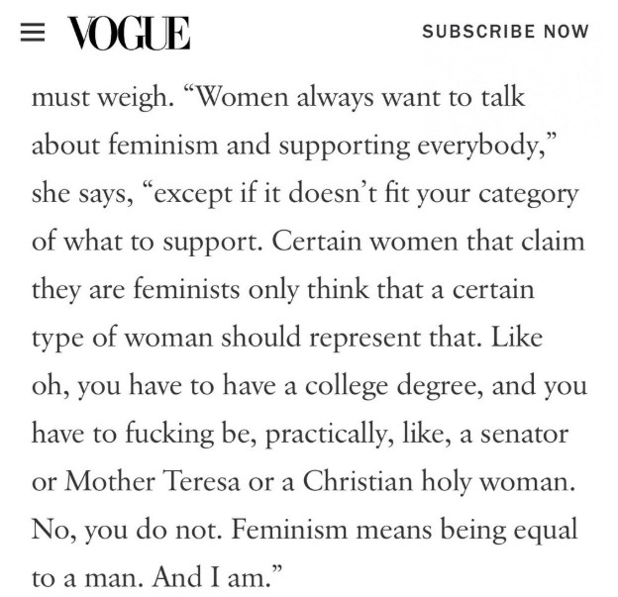The height and width of the screenshot is (597, 618).
Task: Click the word "represent" in the paragraph
Action: point(365,339)
